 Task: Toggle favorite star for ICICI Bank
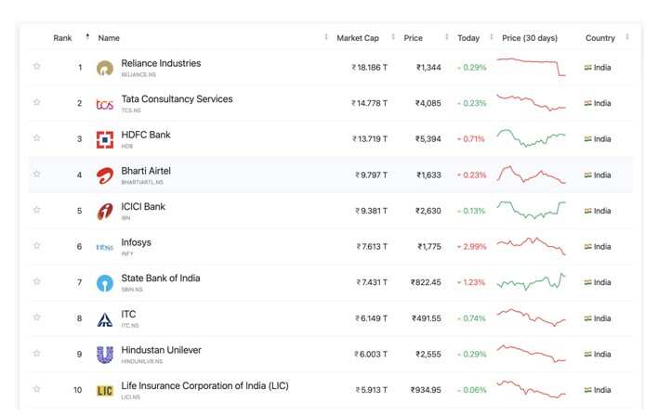click(37, 210)
